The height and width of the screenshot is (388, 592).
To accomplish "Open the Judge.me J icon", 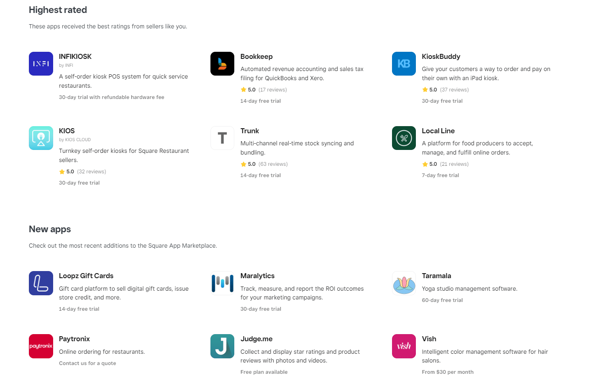I will coord(222,346).
